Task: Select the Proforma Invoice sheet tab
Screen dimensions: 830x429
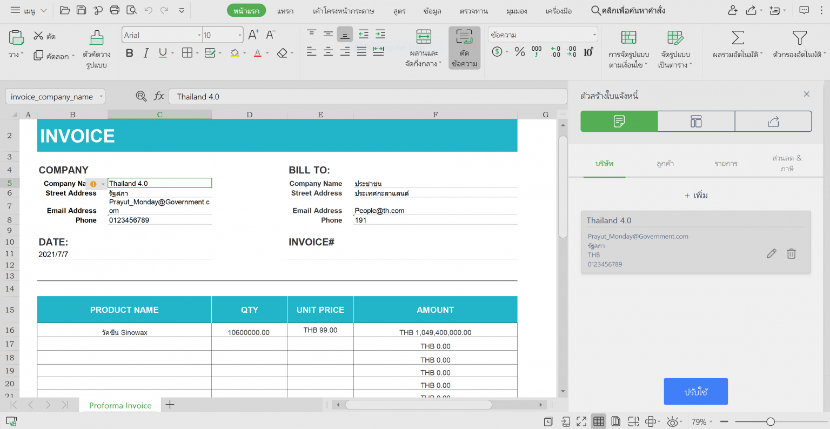Action: coord(120,405)
